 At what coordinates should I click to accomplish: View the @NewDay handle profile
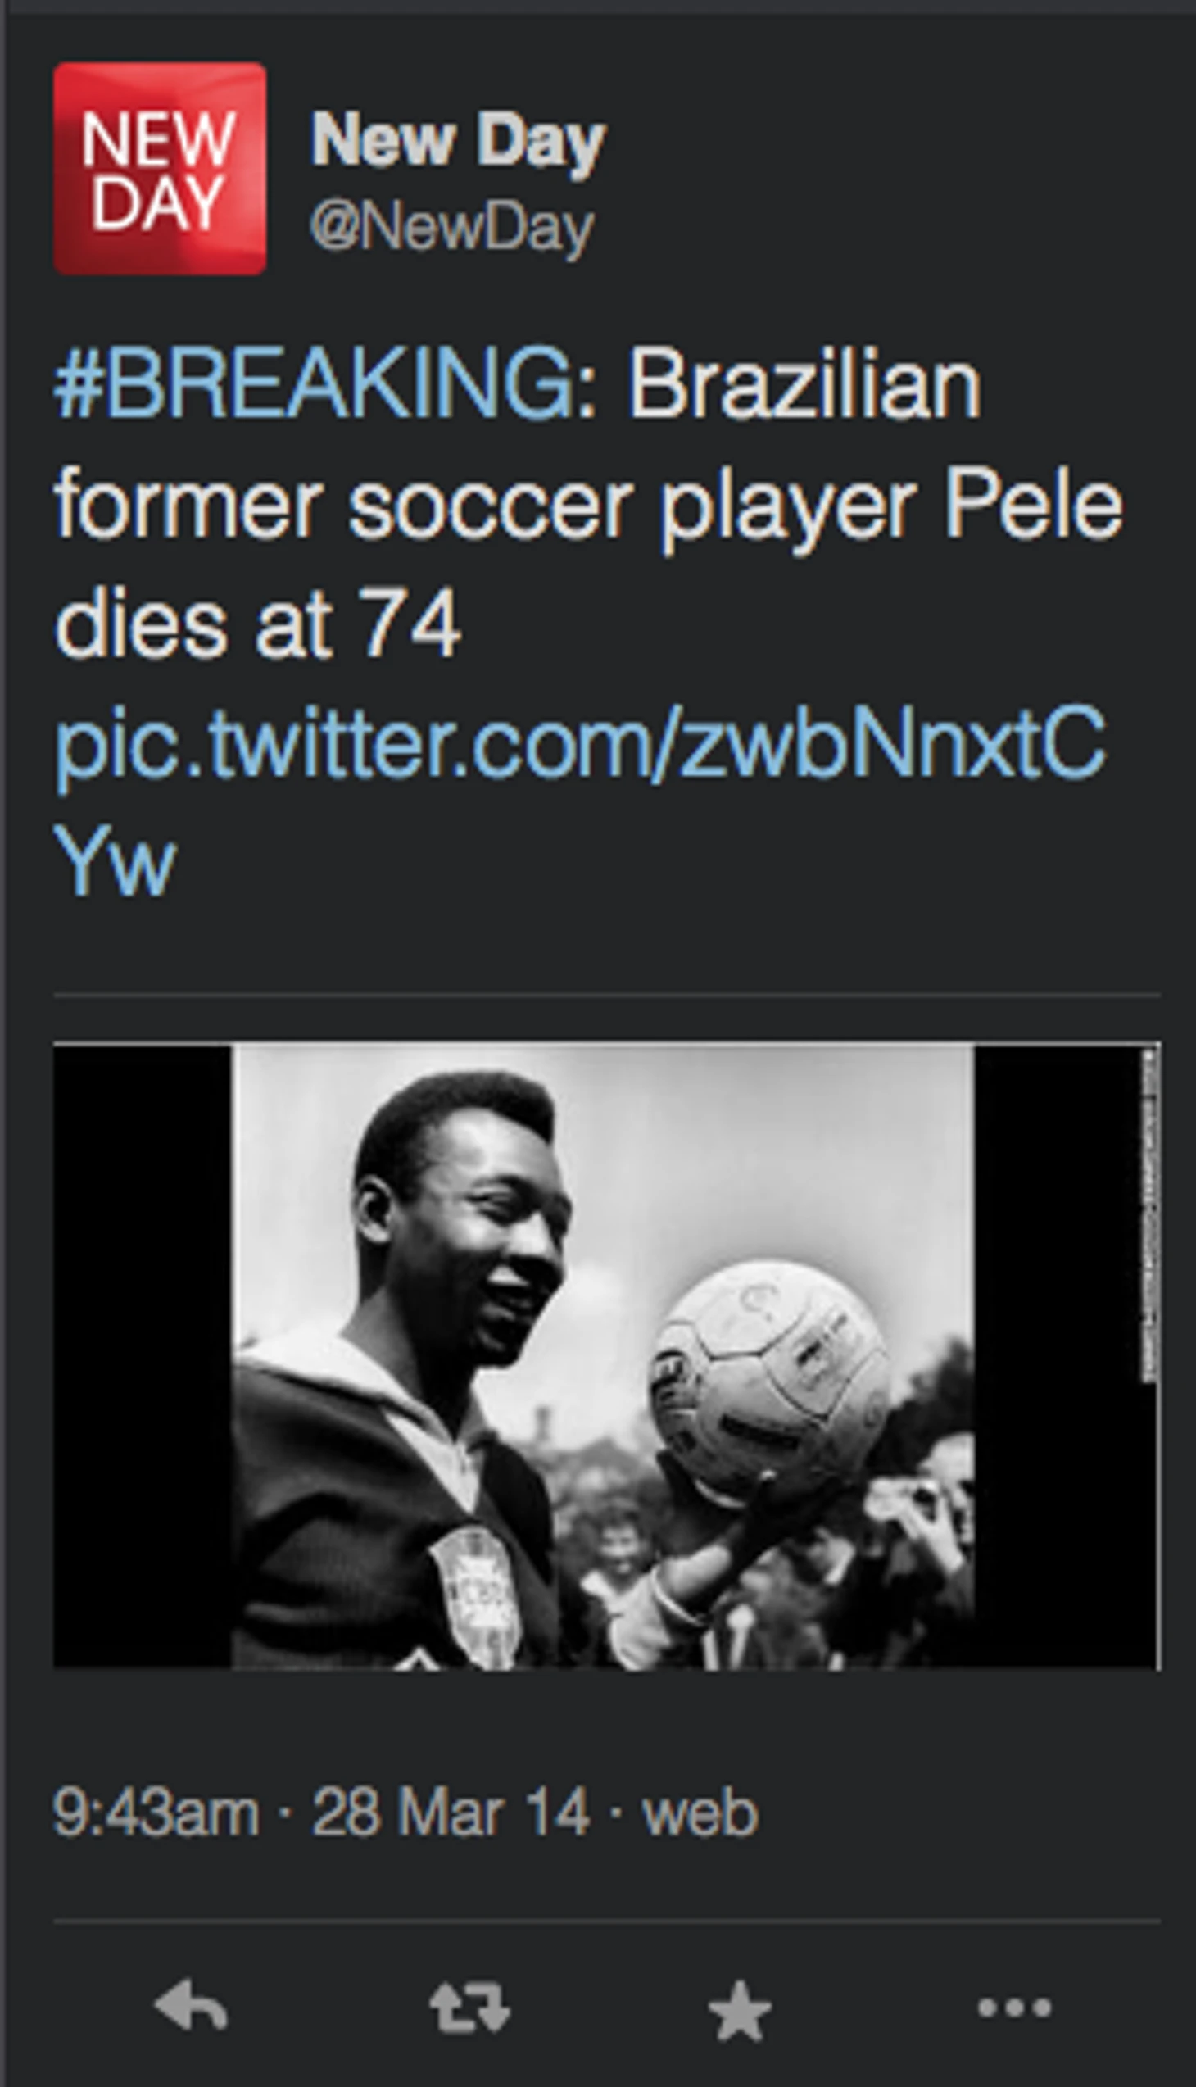[451, 228]
